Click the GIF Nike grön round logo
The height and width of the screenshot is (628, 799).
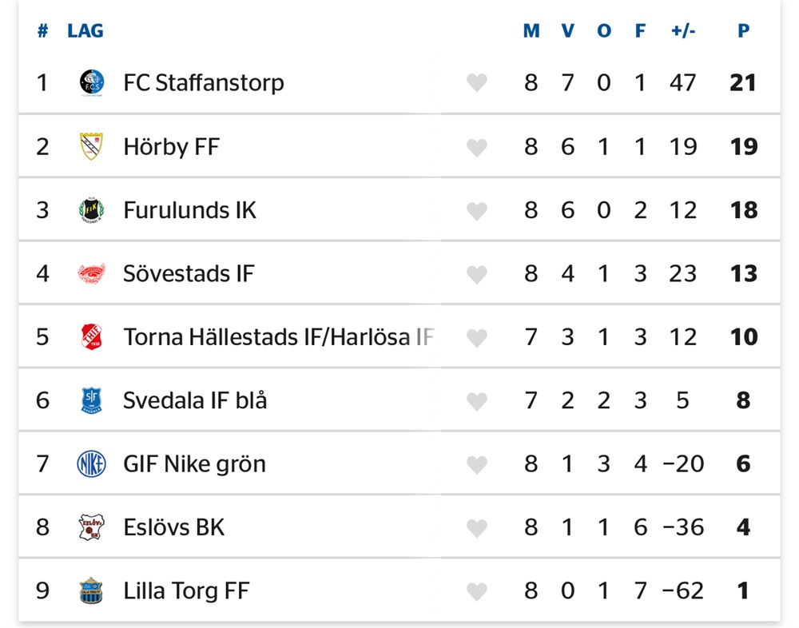(x=92, y=463)
